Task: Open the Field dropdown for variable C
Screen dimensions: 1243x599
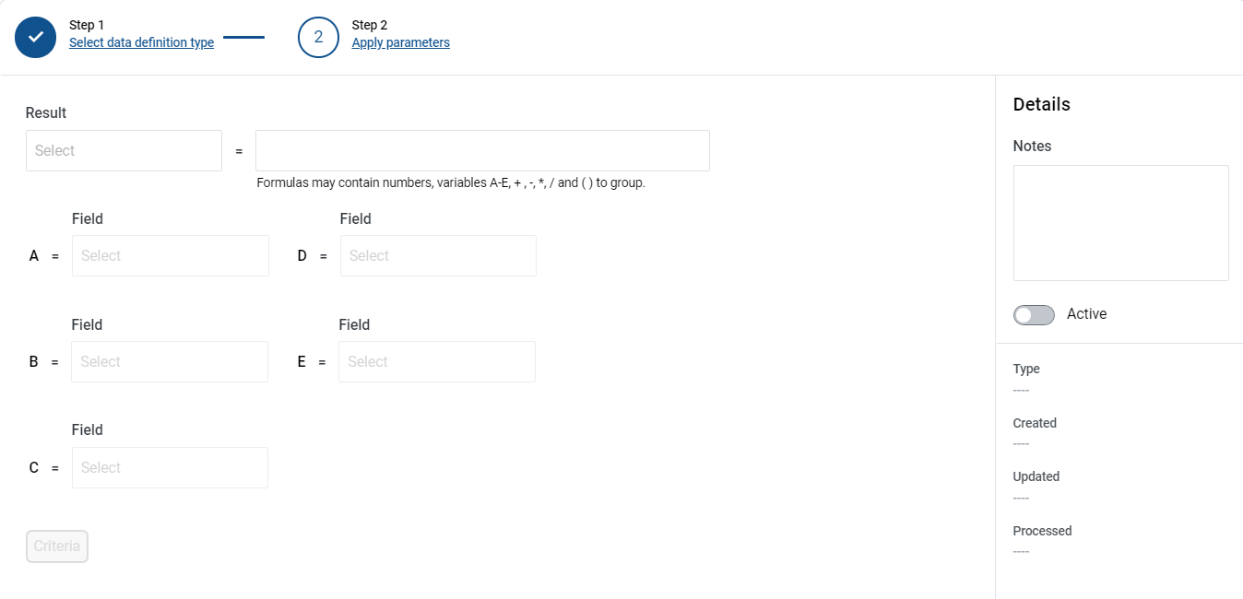Action: coord(170,467)
